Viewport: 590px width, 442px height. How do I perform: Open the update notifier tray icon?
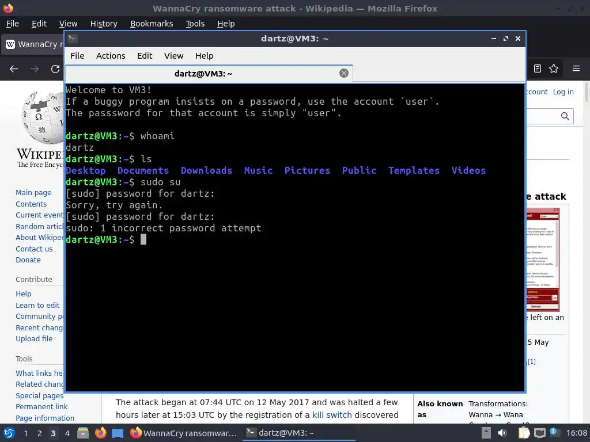(x=554, y=432)
